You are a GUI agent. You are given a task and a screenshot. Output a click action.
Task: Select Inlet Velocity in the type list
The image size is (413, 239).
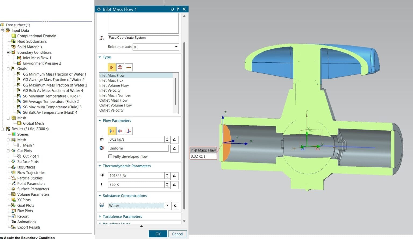pos(110,90)
